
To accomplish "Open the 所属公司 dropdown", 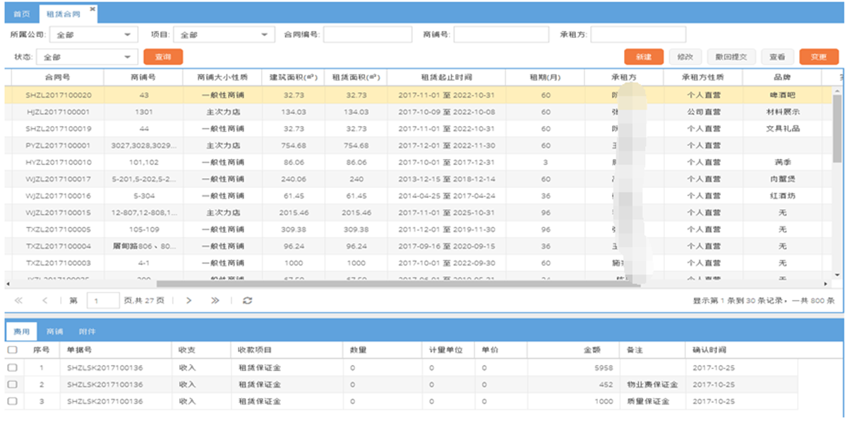I will tap(126, 35).
